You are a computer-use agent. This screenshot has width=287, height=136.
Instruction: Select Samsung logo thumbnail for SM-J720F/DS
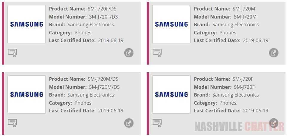click(27, 24)
